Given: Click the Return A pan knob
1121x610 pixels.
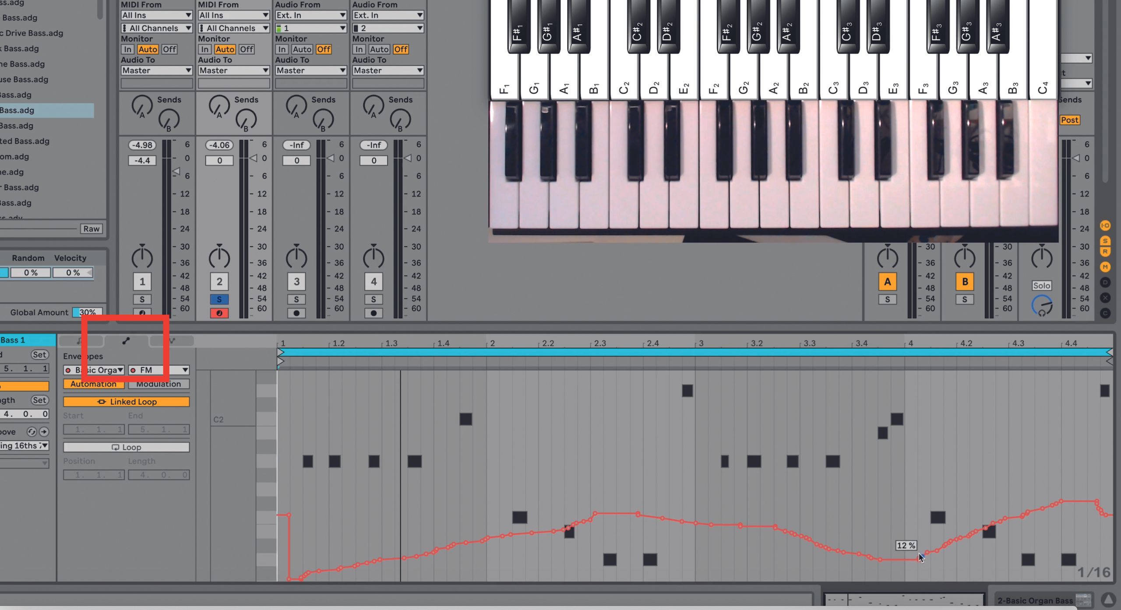Looking at the screenshot, I should [x=888, y=257].
